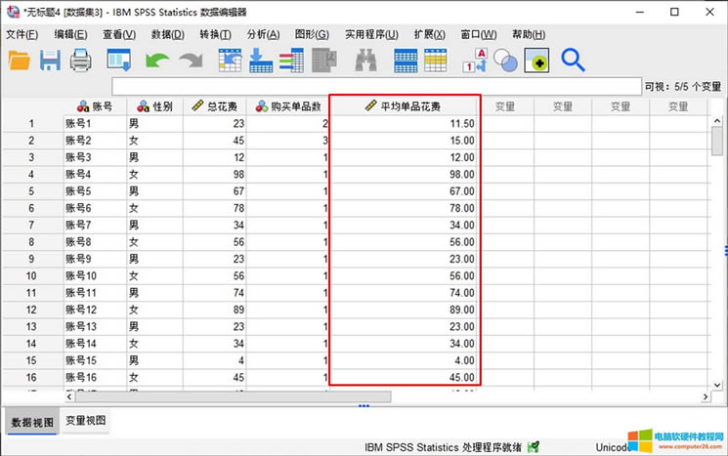Click the Go to variable icon
The image size is (728, 456).
261,61
